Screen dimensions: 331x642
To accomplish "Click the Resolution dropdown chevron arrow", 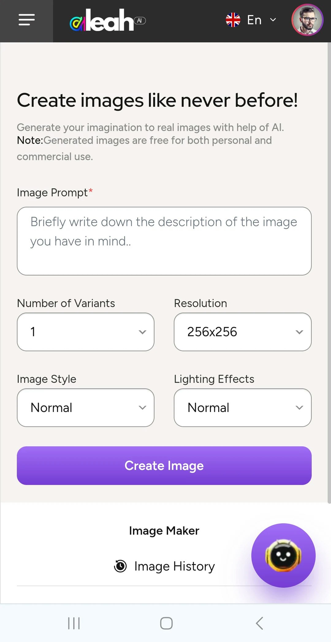I will [x=299, y=332].
